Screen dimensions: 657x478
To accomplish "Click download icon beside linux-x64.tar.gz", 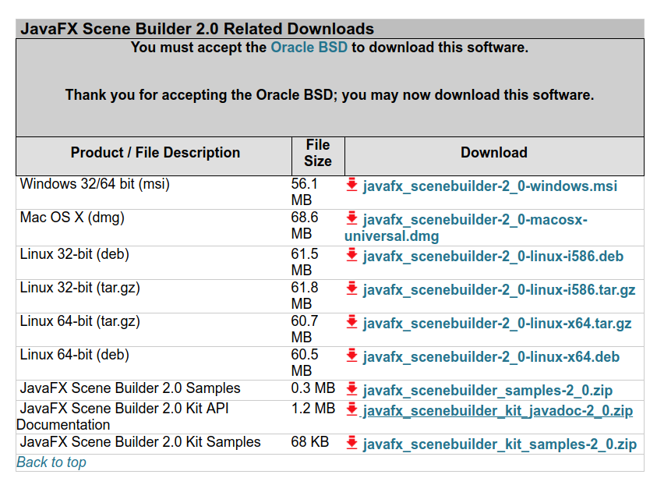I will click(352, 322).
